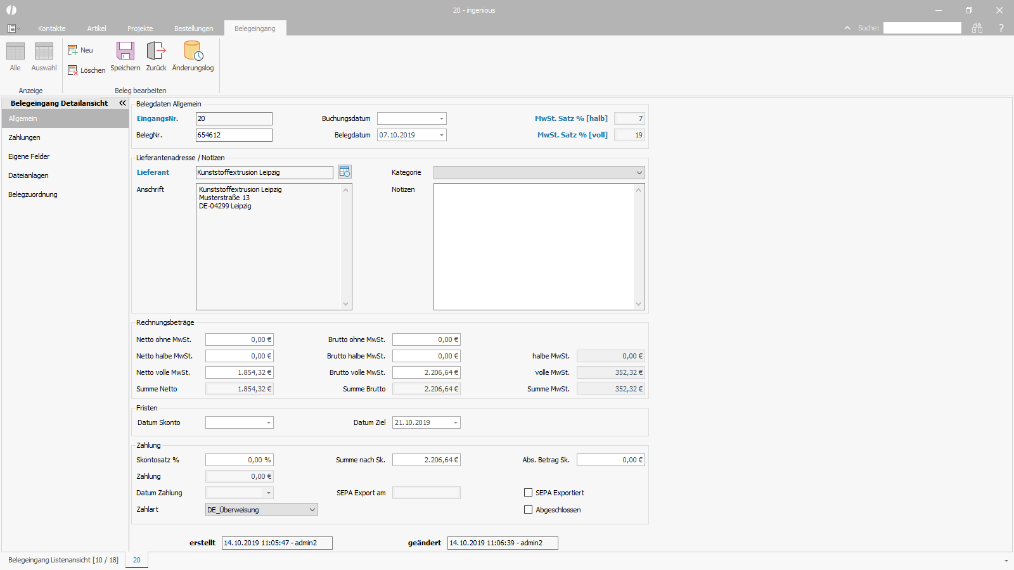Open the Kategorie dropdown
Screen dimensions: 1014x570
(x=639, y=172)
